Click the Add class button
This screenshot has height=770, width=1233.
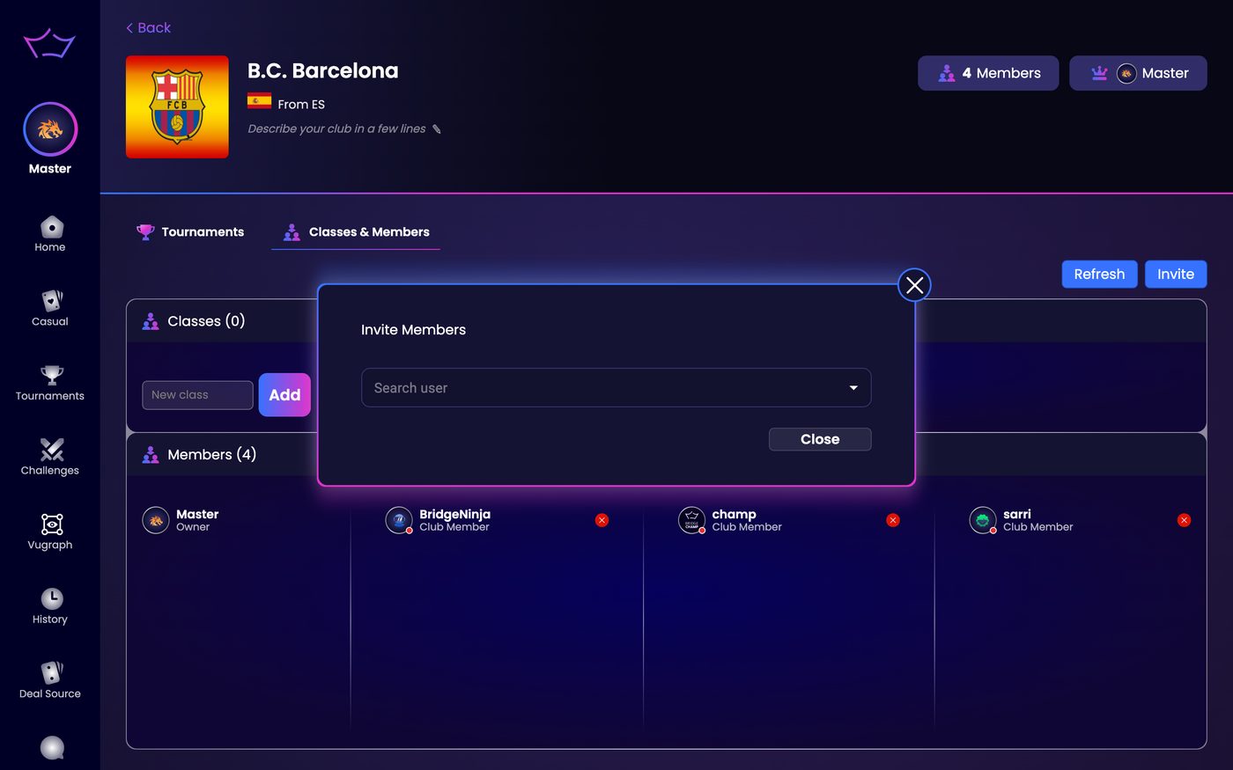click(x=284, y=395)
